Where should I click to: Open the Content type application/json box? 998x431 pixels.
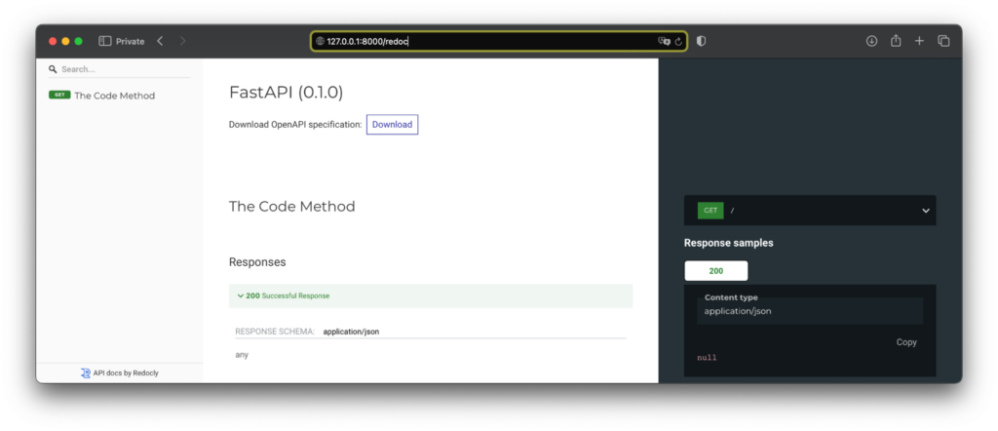810,311
